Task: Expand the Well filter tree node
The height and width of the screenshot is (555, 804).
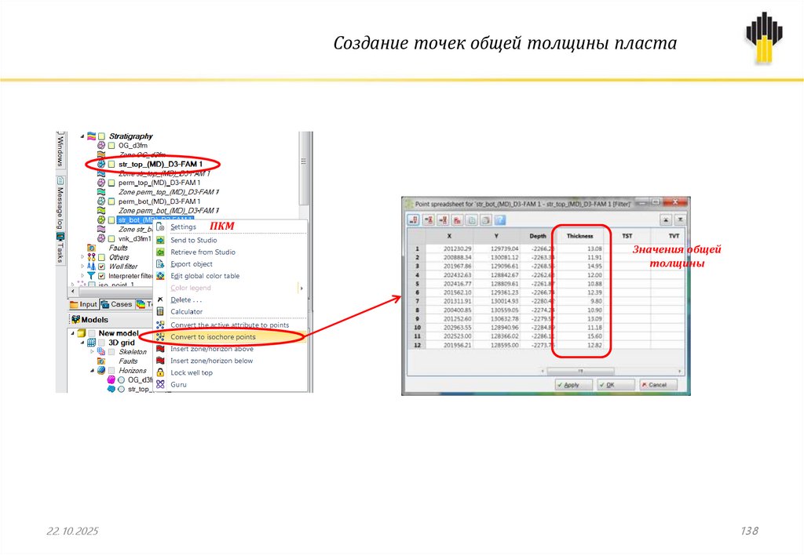Action: (82, 267)
